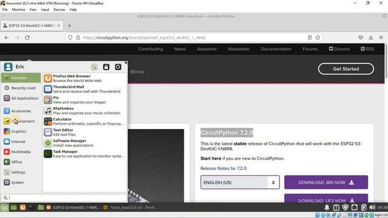
Task: Select the Multimedia category
Action: tap(21, 152)
